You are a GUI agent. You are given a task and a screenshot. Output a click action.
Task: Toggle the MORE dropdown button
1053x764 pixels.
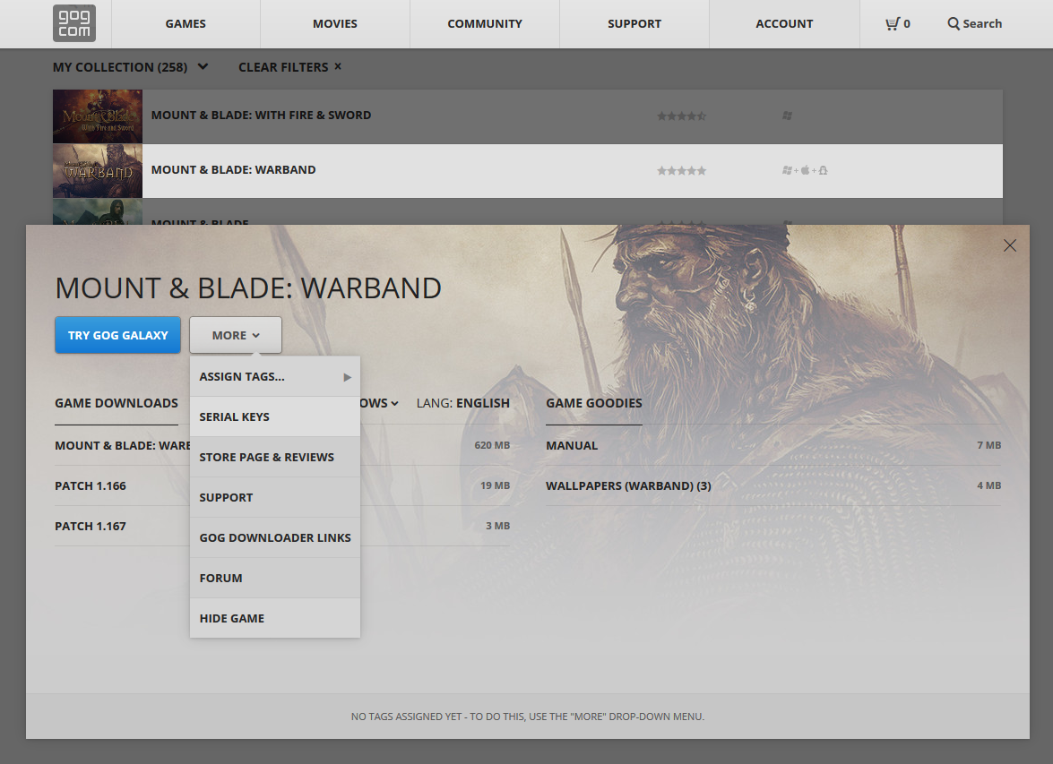[x=236, y=335]
